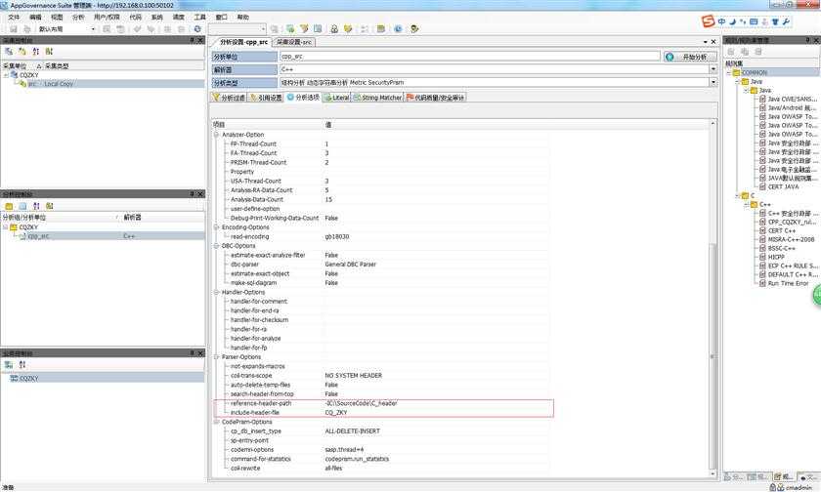The image size is (821, 492).
Task: Open the 分析 menu
Action: [x=78, y=18]
